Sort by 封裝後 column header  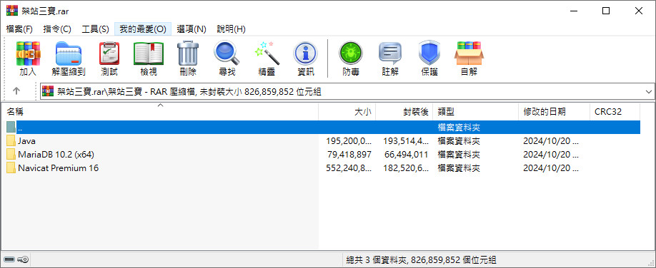click(404, 111)
